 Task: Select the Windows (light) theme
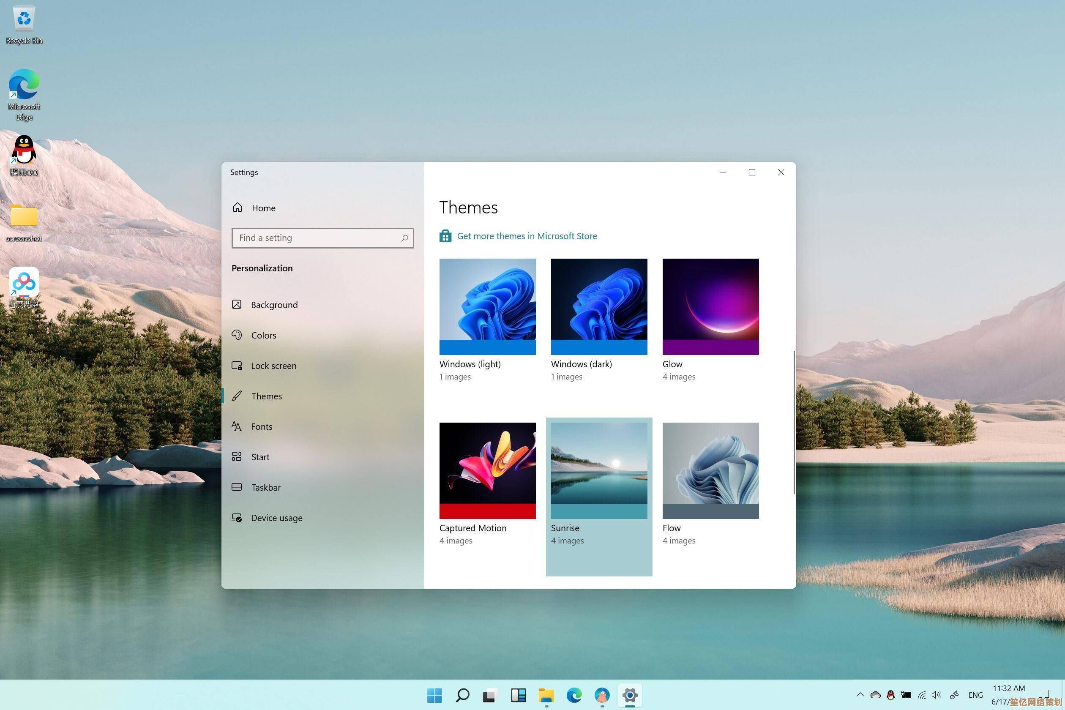tap(487, 306)
